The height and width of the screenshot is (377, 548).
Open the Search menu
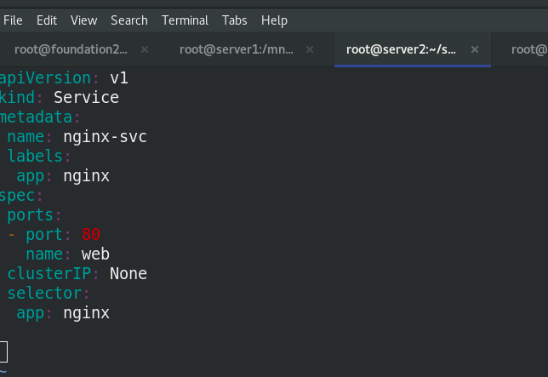[129, 20]
